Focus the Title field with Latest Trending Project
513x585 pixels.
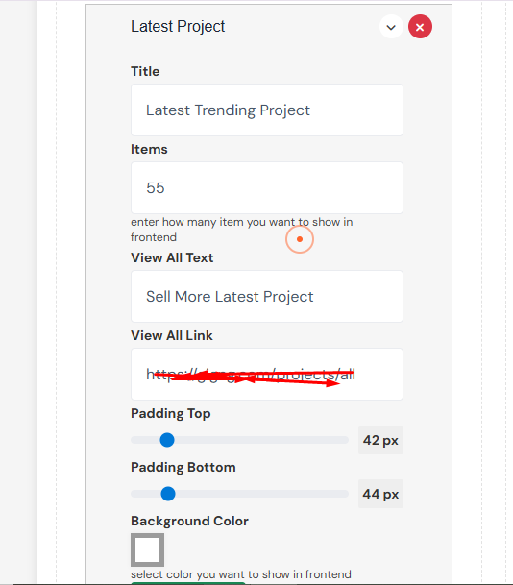tap(267, 110)
